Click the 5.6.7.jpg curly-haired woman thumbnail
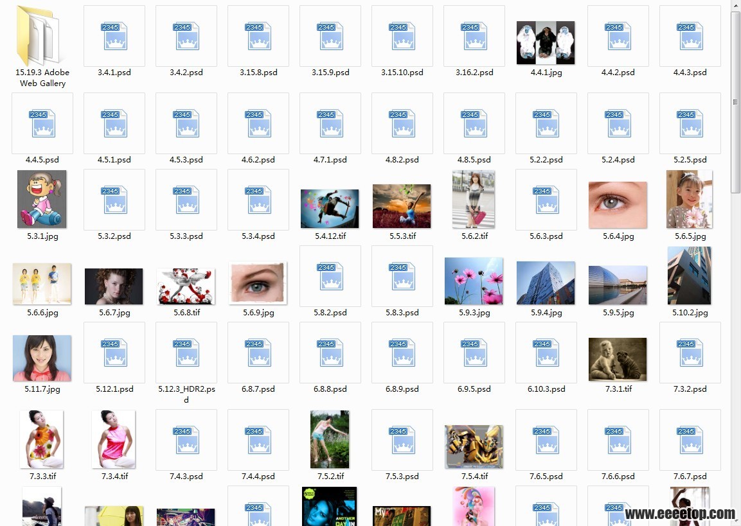The height and width of the screenshot is (526, 741). [x=114, y=286]
